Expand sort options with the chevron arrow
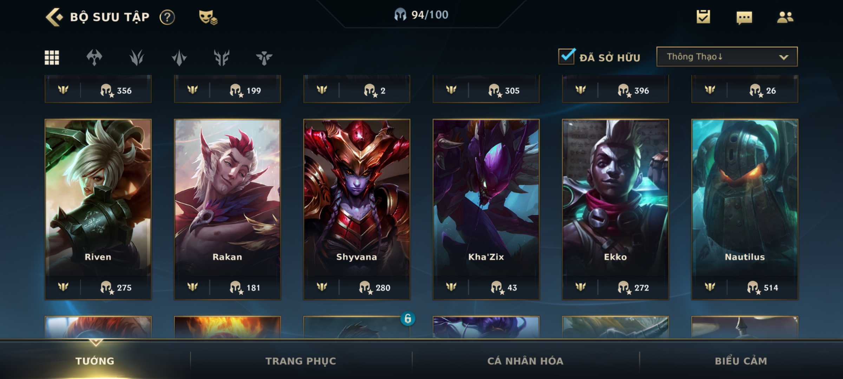The height and width of the screenshot is (379, 843). click(x=784, y=57)
